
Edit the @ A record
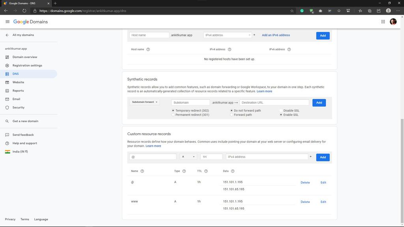point(324,182)
